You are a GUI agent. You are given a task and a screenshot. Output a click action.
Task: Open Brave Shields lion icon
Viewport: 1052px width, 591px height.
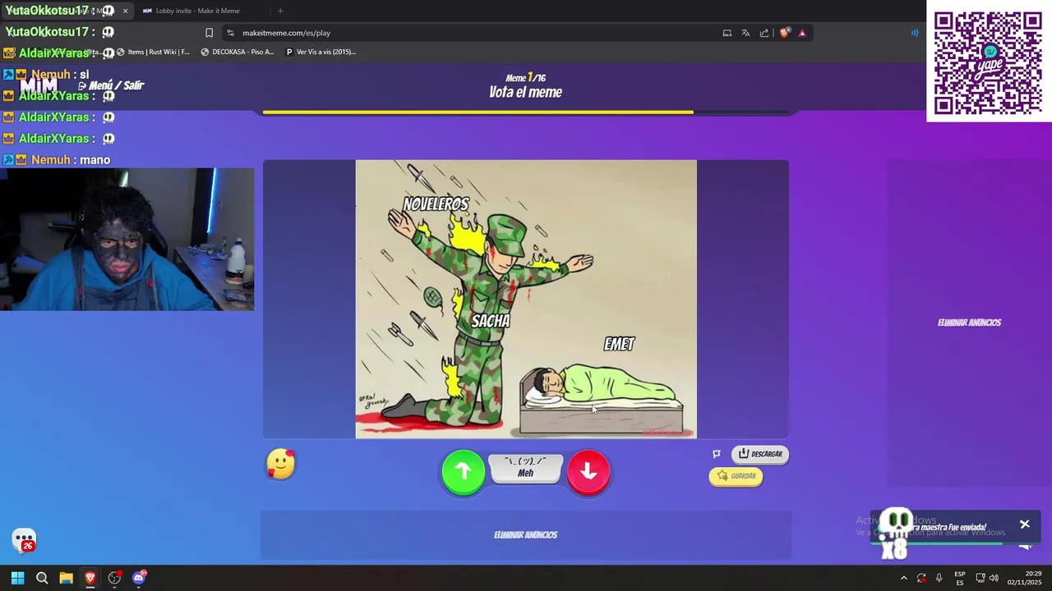[x=785, y=33]
